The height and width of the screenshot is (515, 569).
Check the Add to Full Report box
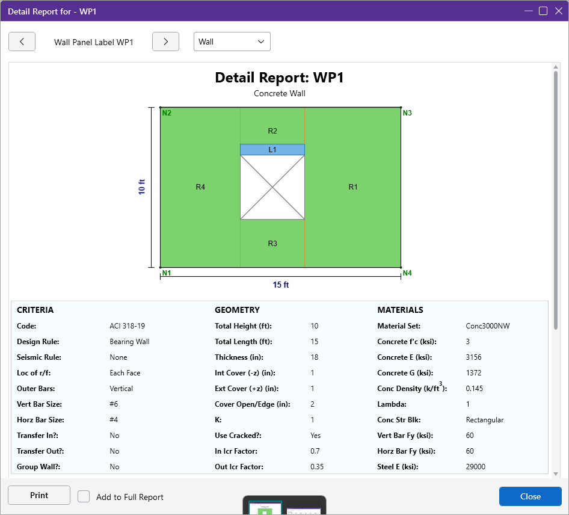click(x=84, y=496)
